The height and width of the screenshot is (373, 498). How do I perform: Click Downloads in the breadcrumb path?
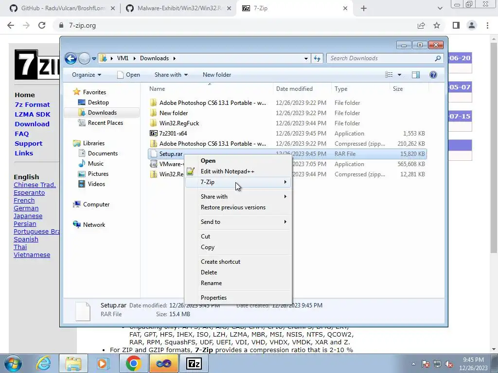click(x=154, y=58)
